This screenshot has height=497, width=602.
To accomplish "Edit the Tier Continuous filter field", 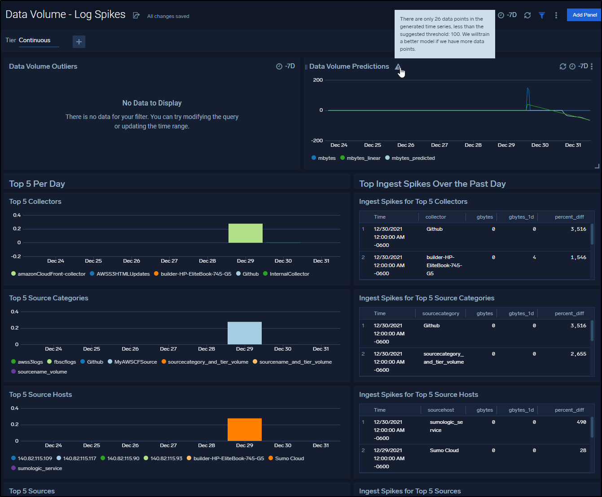I will coord(39,40).
